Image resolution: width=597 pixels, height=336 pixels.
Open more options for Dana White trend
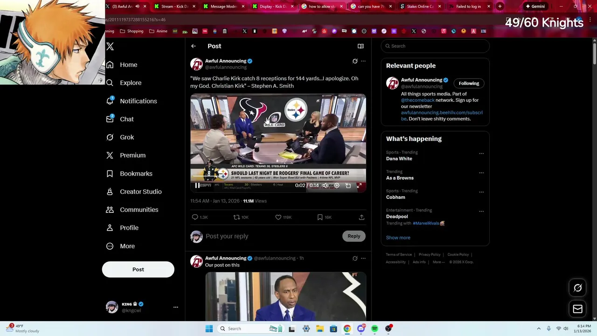point(481,154)
